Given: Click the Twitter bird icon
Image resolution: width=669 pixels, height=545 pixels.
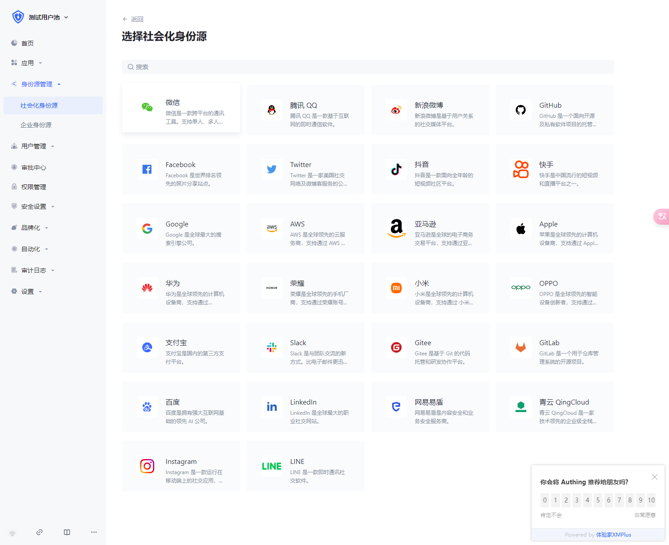Looking at the screenshot, I should click(x=272, y=169).
